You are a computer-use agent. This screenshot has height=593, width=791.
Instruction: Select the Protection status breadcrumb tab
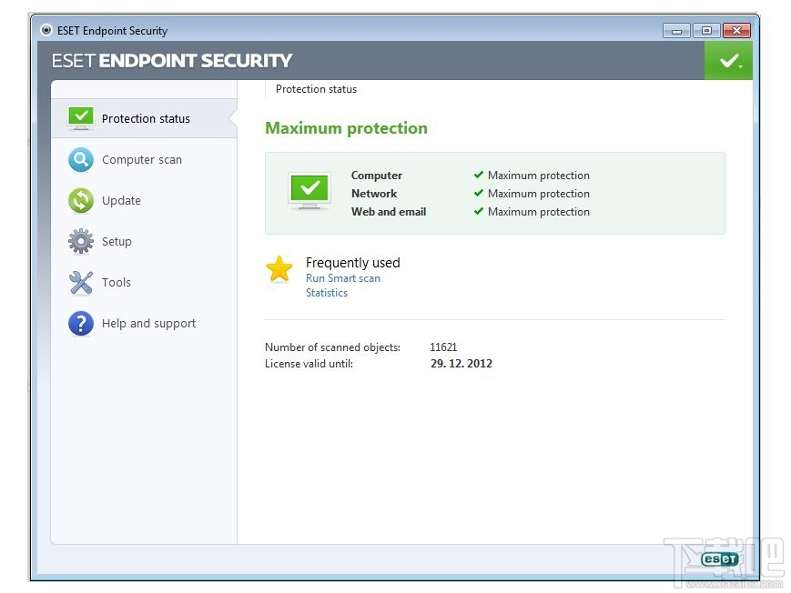point(316,88)
